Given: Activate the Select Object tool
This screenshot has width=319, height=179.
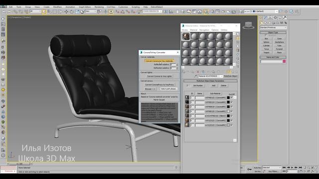Looking at the screenshot, I should tap(44, 12).
